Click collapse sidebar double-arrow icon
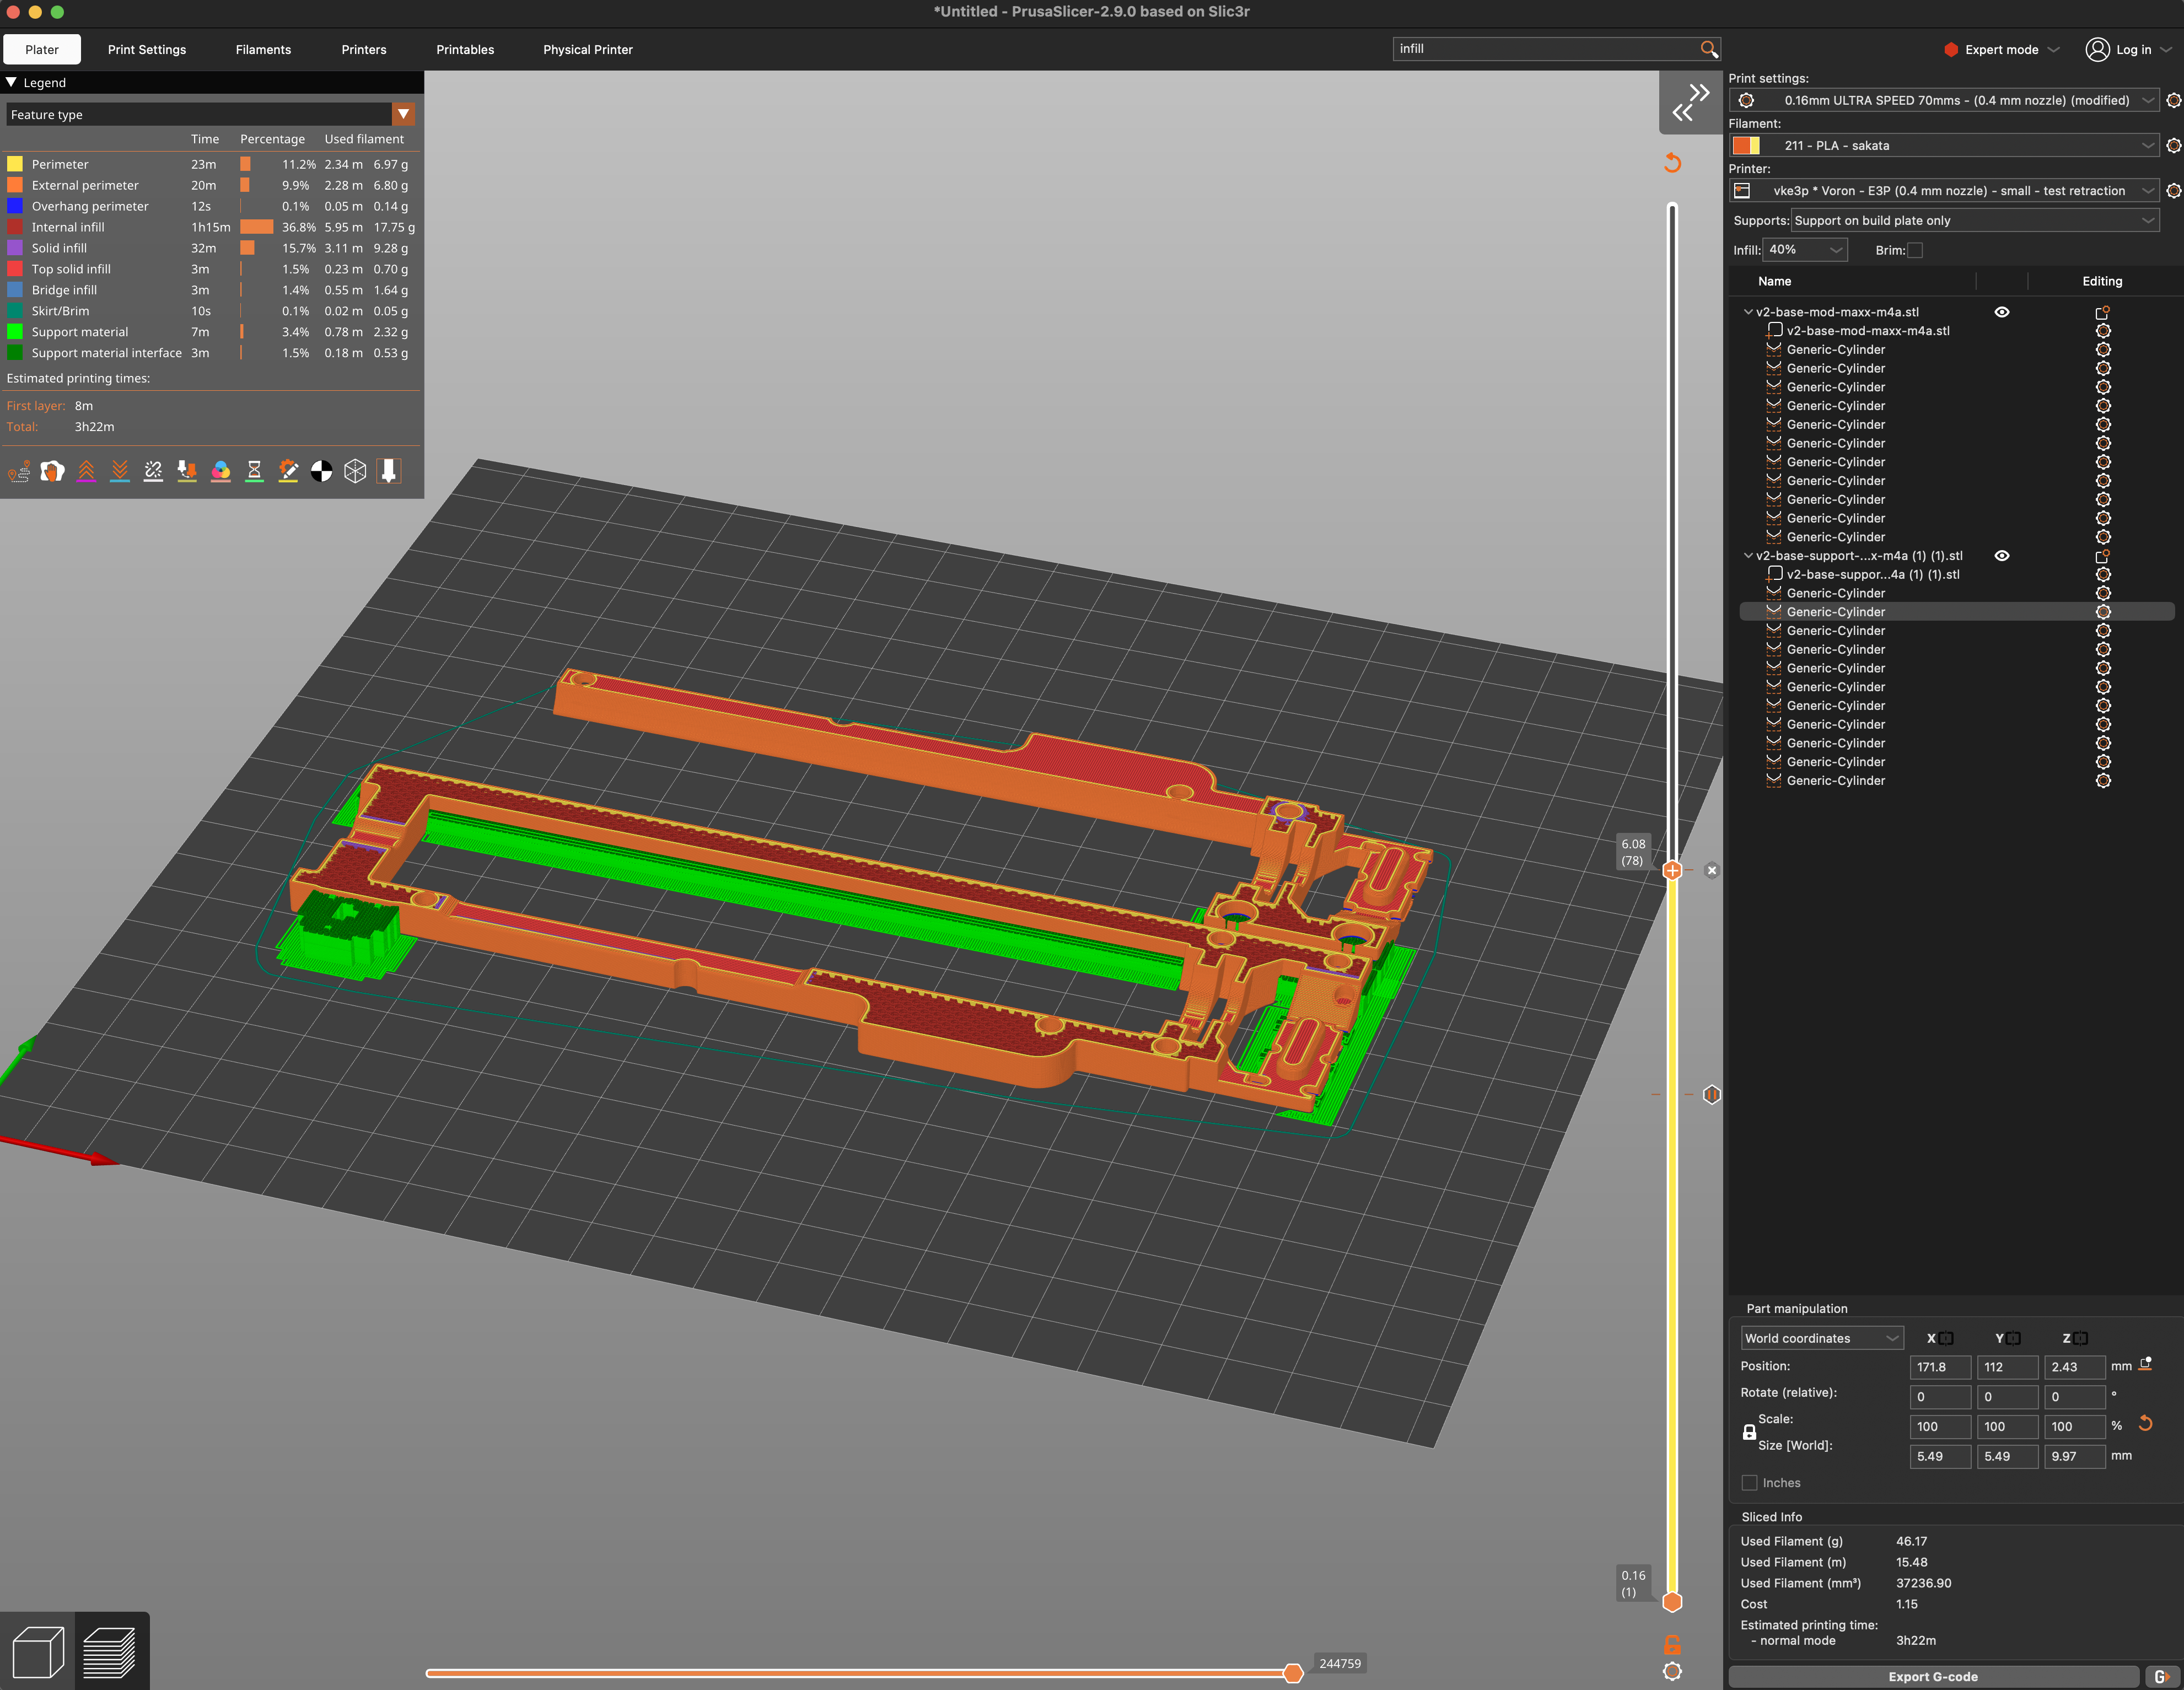The width and height of the screenshot is (2184, 1690). [x=1690, y=102]
